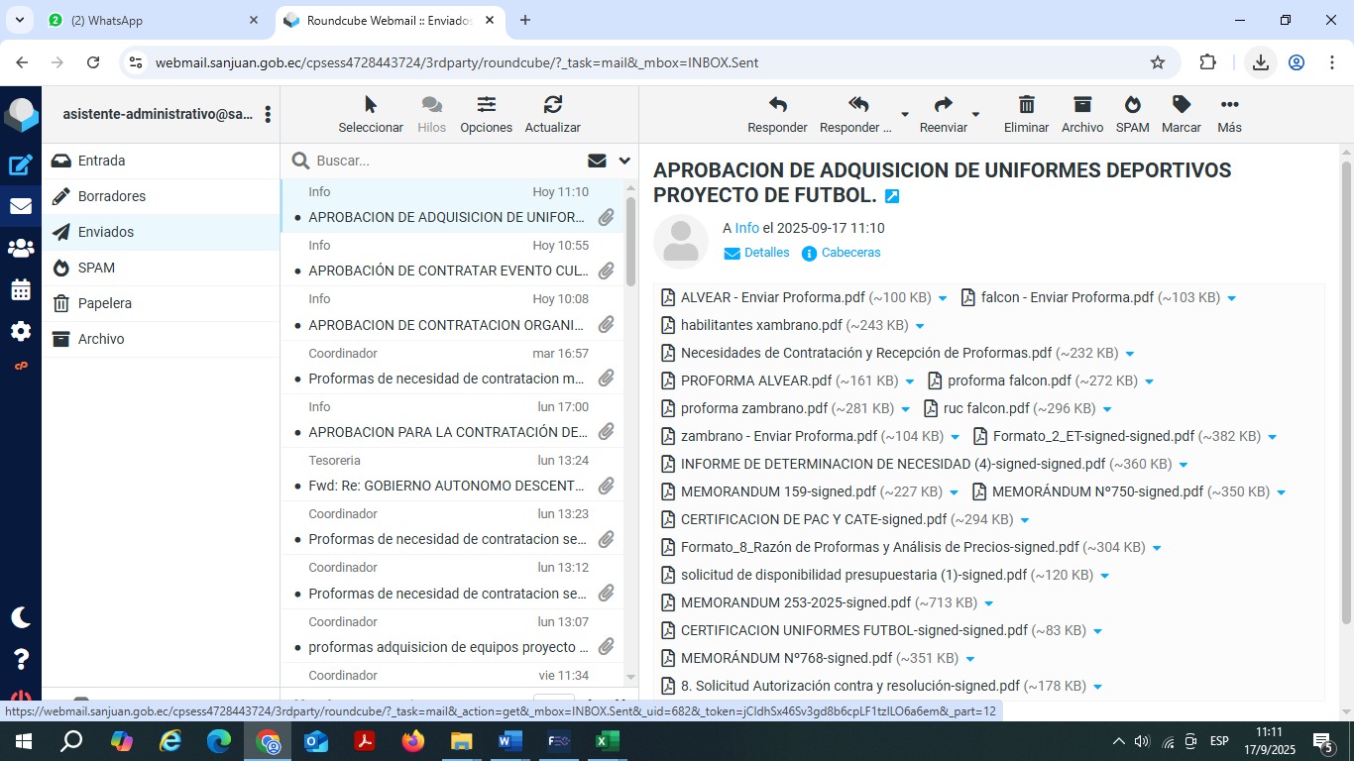Click the Eliminar trash icon
The height and width of the screenshot is (761, 1354).
point(1026,106)
